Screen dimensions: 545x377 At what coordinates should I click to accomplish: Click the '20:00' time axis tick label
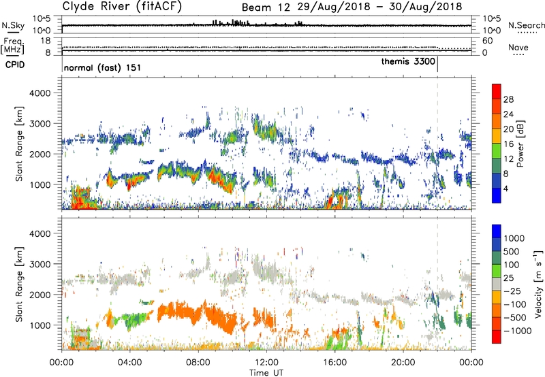(403, 363)
